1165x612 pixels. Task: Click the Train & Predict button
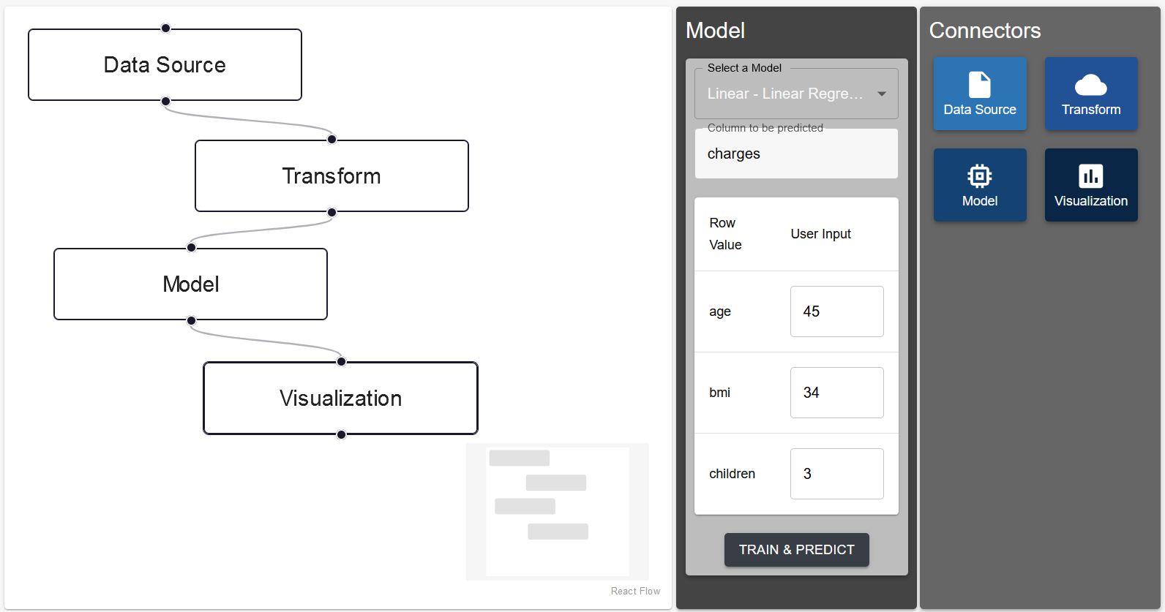click(x=796, y=550)
